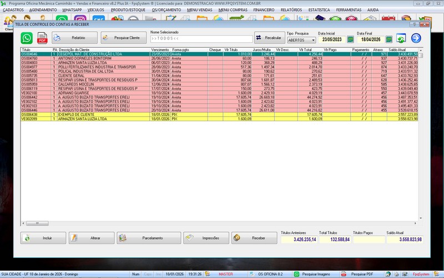Click the green refresh icon

coord(401,38)
